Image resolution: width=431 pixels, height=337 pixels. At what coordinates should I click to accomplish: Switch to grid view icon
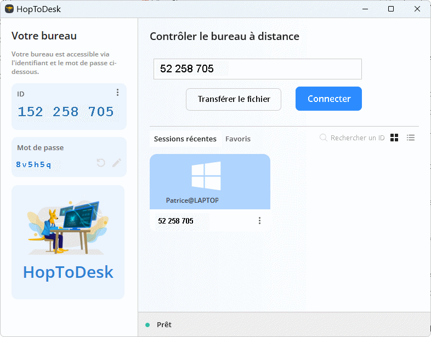pos(394,138)
